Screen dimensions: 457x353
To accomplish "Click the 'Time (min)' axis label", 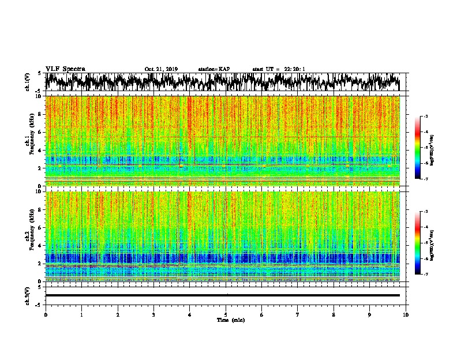I will click(231, 320).
